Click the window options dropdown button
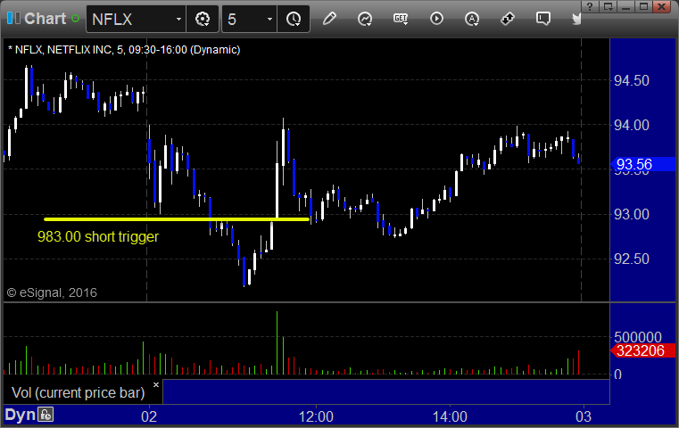This screenshot has height=428, width=679. 608,6
